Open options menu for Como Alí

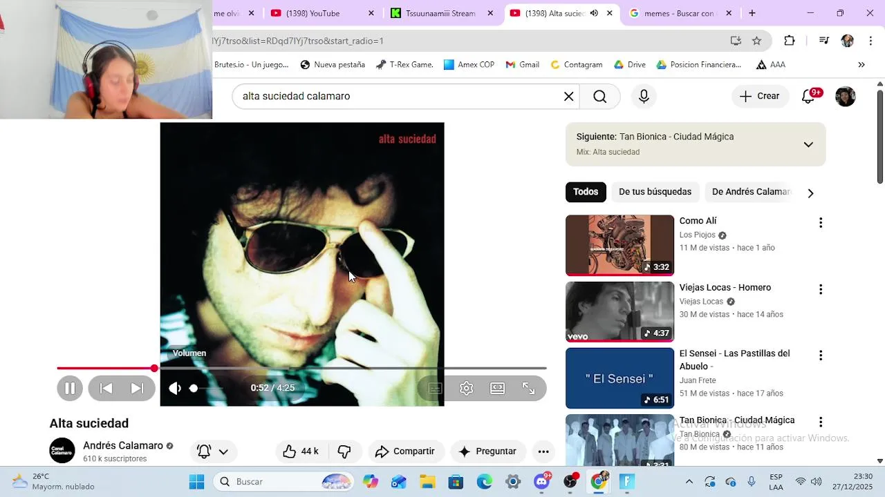click(821, 222)
